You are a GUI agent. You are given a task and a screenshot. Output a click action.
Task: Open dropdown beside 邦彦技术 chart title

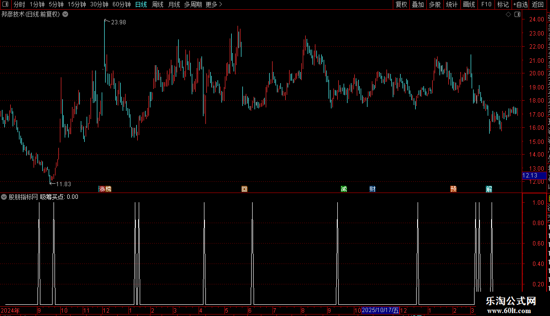65,15
